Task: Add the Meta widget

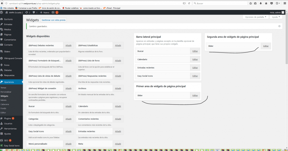Action: pyautogui.click(x=118, y=144)
